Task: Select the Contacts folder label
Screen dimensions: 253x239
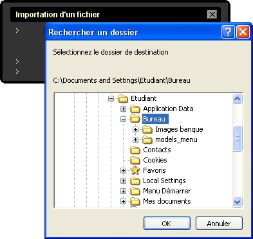Action: tap(157, 150)
